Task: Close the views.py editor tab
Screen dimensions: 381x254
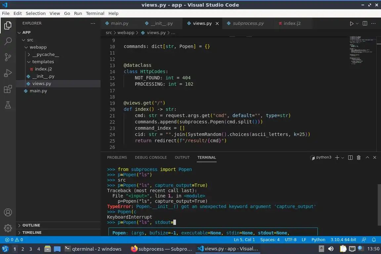Action: coord(217,23)
